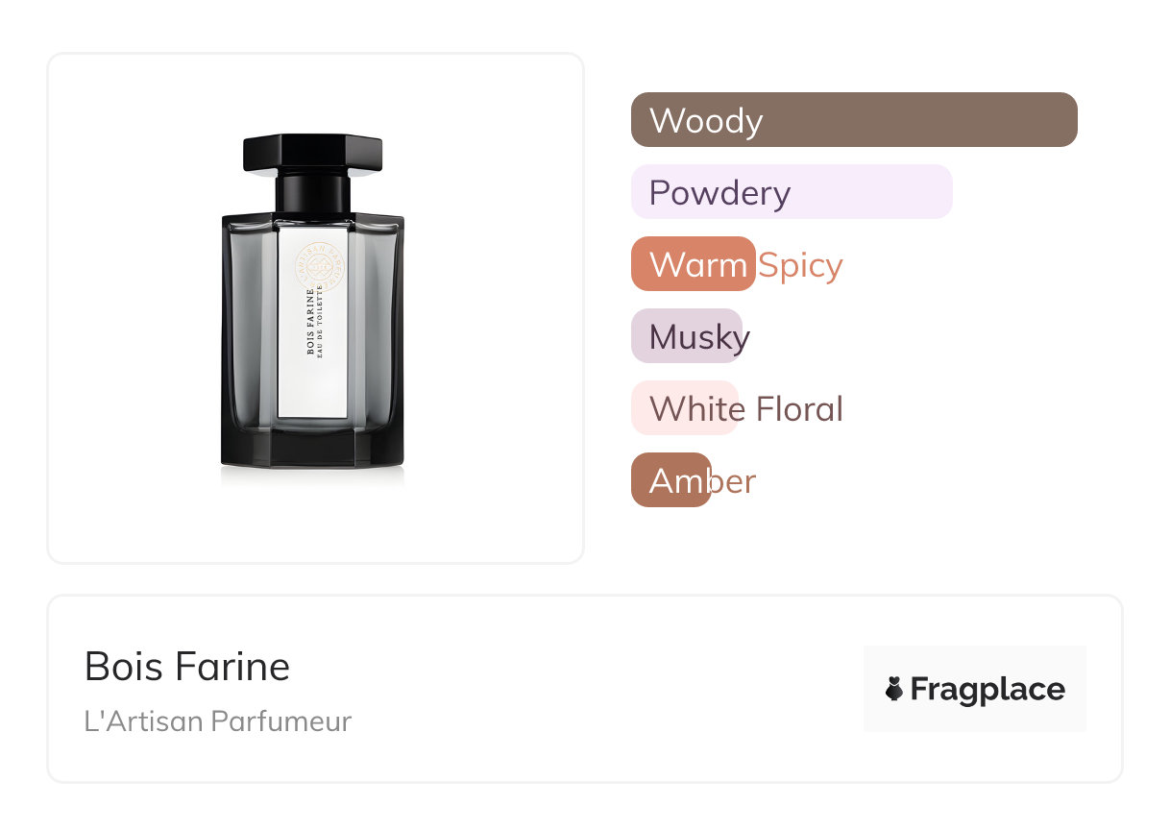
Task: Click the black hexagonal bottle cap
Action: [x=313, y=151]
